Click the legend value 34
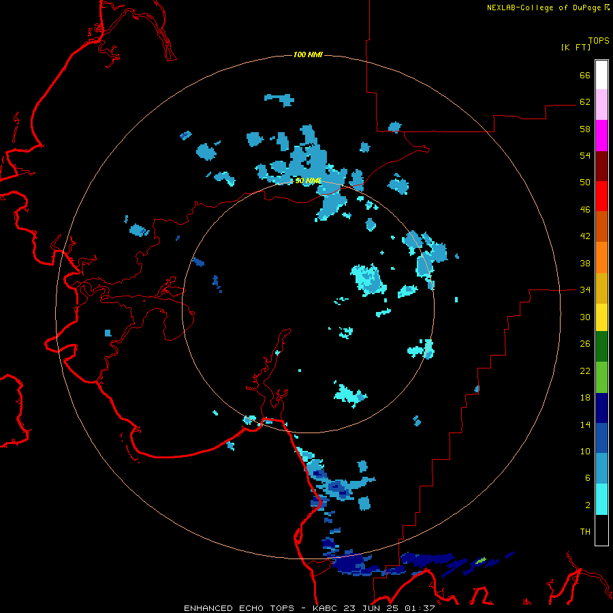The image size is (613, 613). coord(585,290)
